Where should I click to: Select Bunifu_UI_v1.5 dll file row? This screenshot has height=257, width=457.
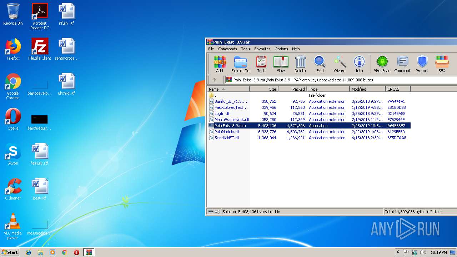(309, 101)
